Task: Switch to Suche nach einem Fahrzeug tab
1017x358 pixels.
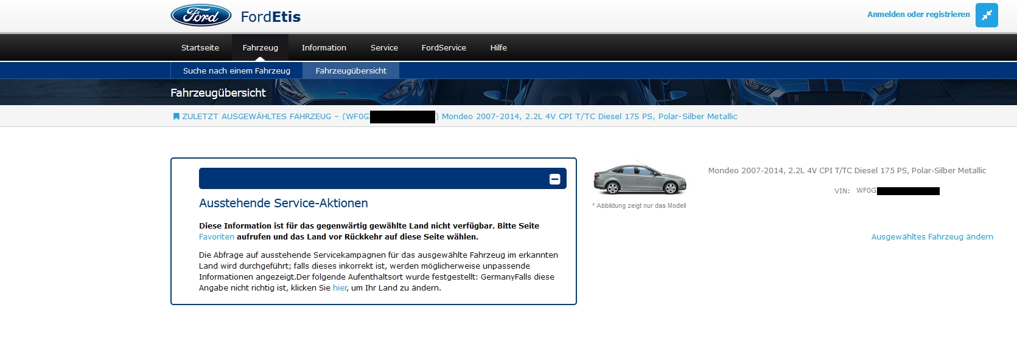Action: 236,71
